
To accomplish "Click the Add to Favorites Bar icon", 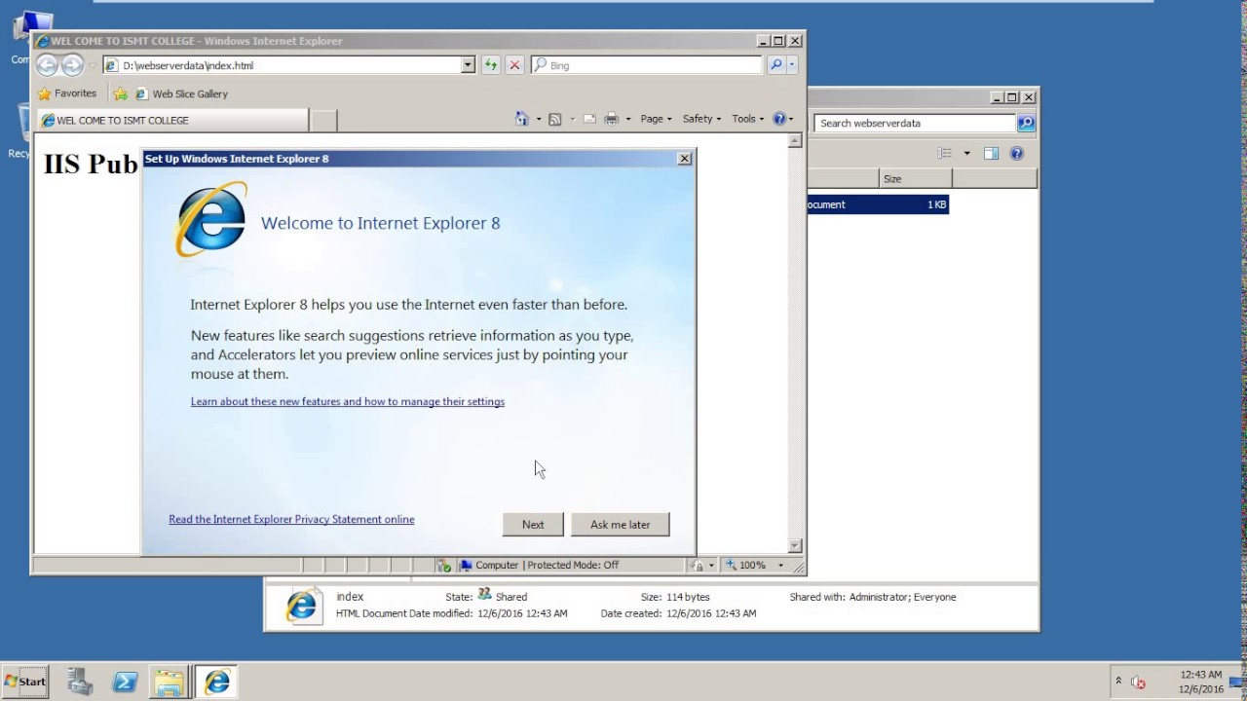I will (120, 93).
